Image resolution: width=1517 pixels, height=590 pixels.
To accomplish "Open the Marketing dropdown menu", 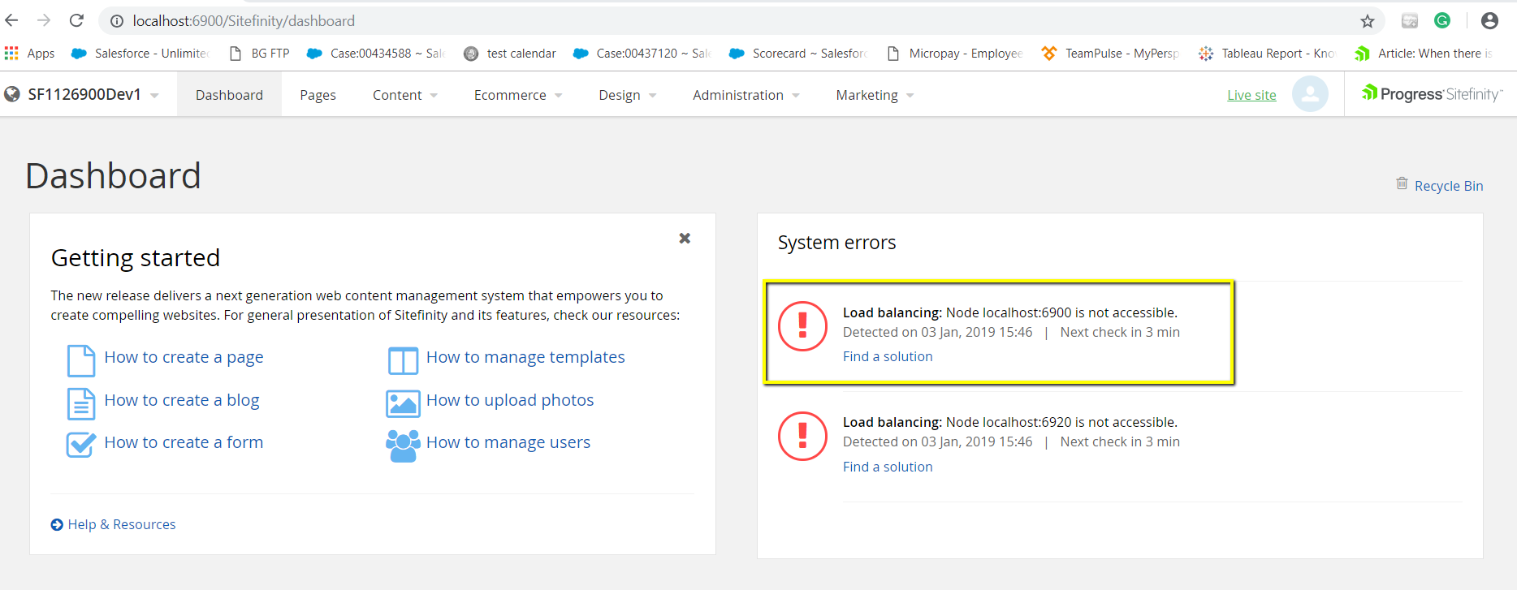I will (x=875, y=95).
